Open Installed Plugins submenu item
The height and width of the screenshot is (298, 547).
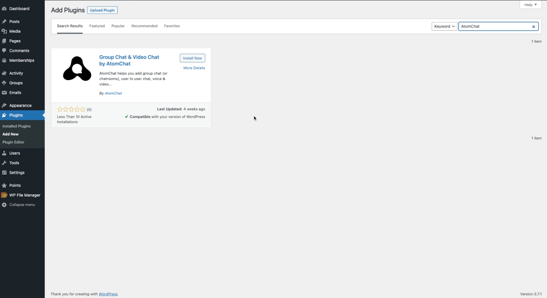[16, 126]
